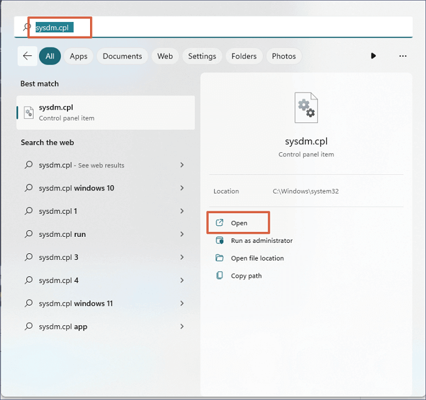Click the C:\Windows\system32 location path
Screen dimensions: 426x400
[306, 191]
